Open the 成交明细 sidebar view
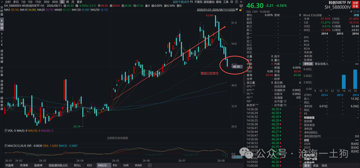The image size is (360, 168). [2, 56]
